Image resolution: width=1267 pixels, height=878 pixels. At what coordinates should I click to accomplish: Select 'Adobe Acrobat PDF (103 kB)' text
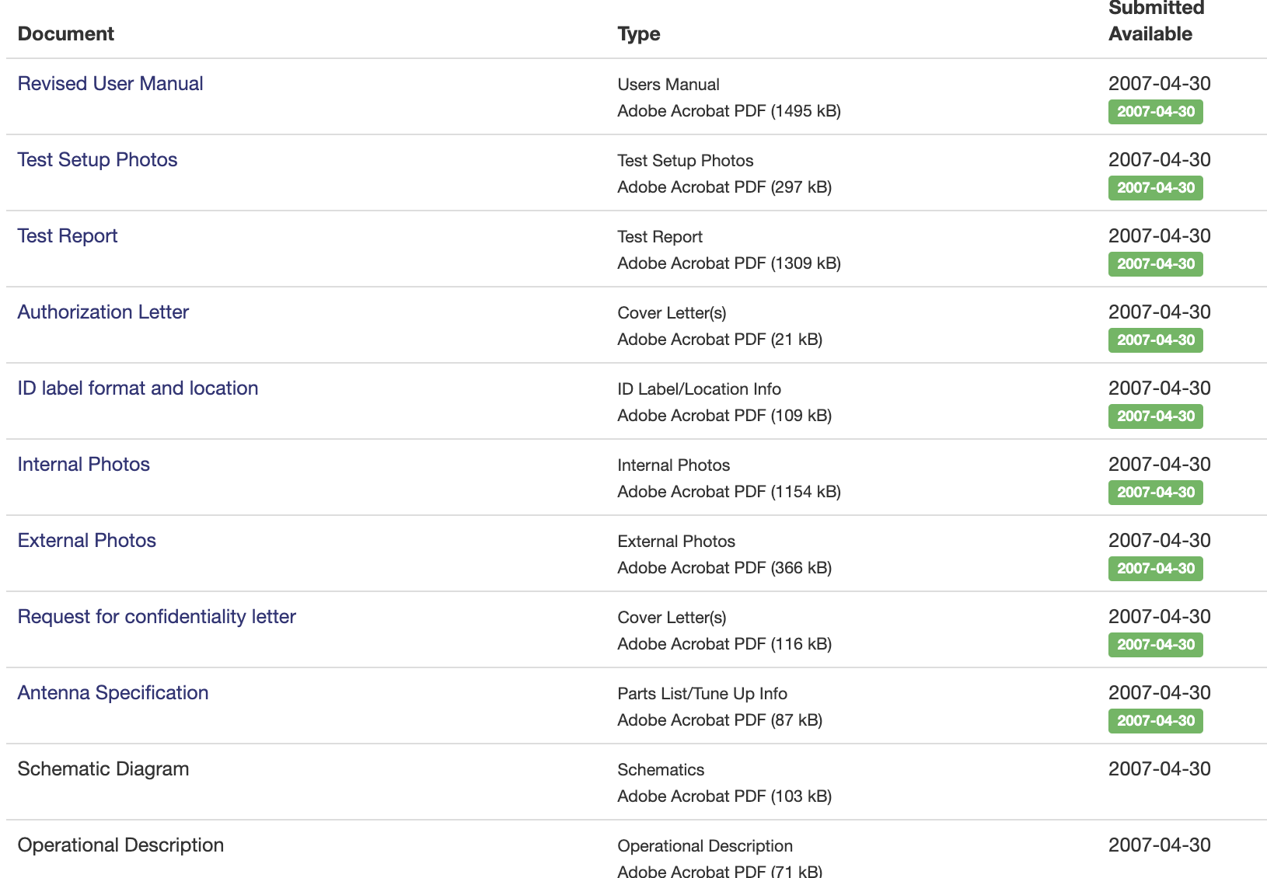pos(724,796)
